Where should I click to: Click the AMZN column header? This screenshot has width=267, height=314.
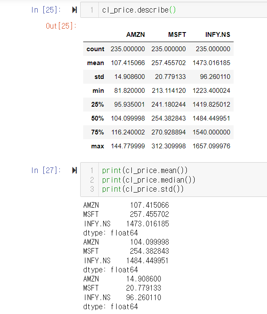pyautogui.click(x=136, y=35)
